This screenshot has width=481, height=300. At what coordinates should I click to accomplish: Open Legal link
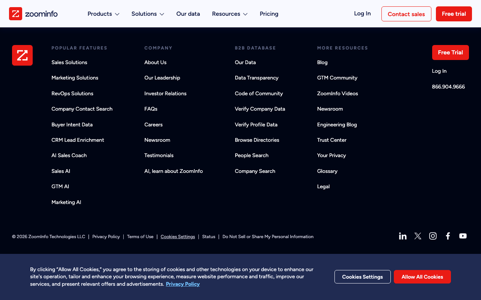click(324, 186)
